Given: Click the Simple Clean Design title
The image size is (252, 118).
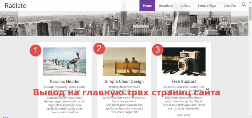Looking at the screenshot, I should (124, 81).
